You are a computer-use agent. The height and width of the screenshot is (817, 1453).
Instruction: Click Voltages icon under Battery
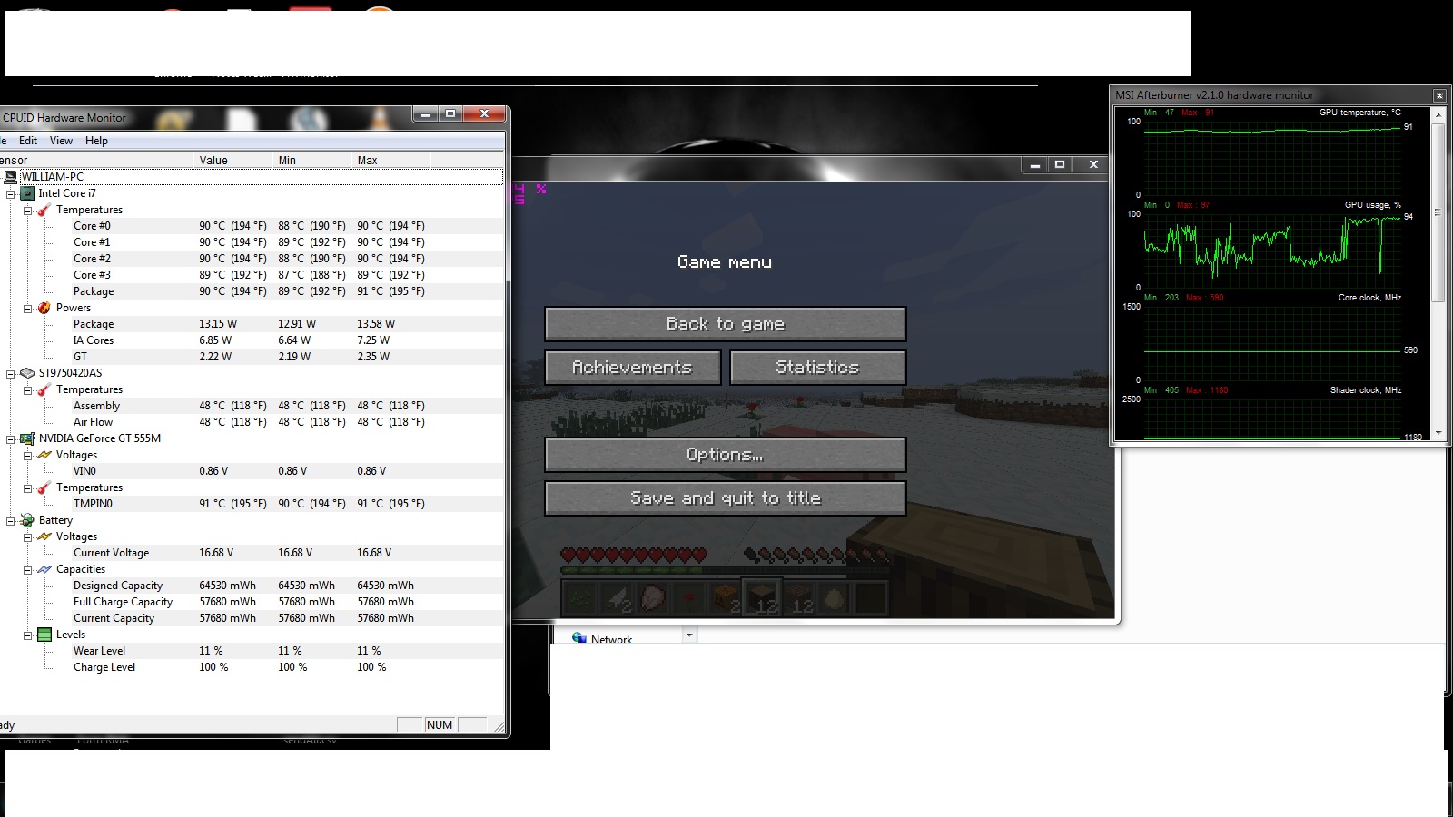pyautogui.click(x=44, y=536)
